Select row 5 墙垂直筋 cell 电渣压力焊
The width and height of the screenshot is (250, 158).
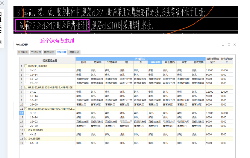pyautogui.click(x=169, y=83)
